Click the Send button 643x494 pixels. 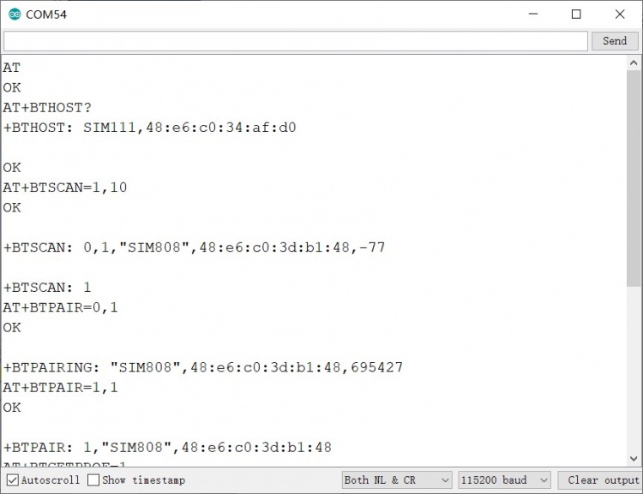[x=615, y=41]
